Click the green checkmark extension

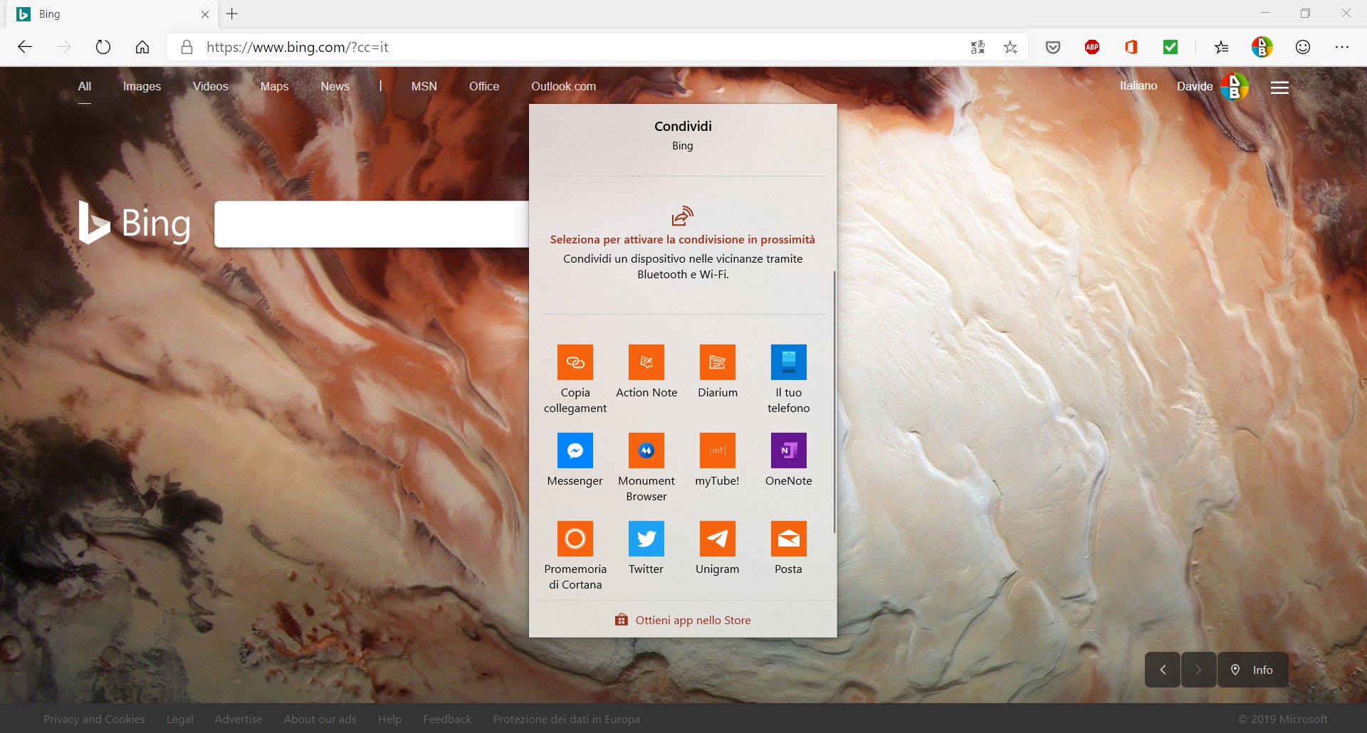(1170, 47)
